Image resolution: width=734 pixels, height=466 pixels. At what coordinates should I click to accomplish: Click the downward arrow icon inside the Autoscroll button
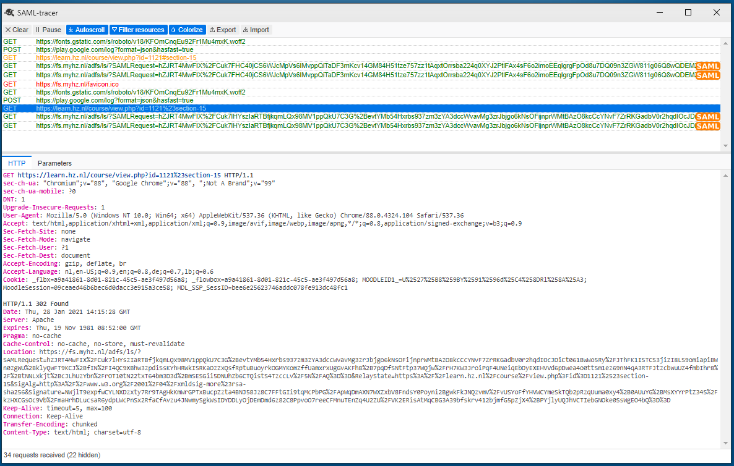point(70,29)
